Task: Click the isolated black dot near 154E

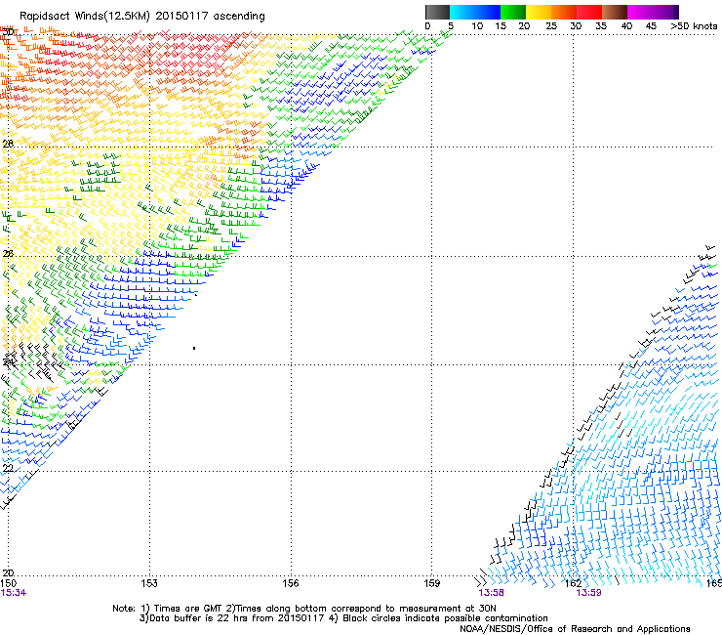Action: [x=194, y=348]
